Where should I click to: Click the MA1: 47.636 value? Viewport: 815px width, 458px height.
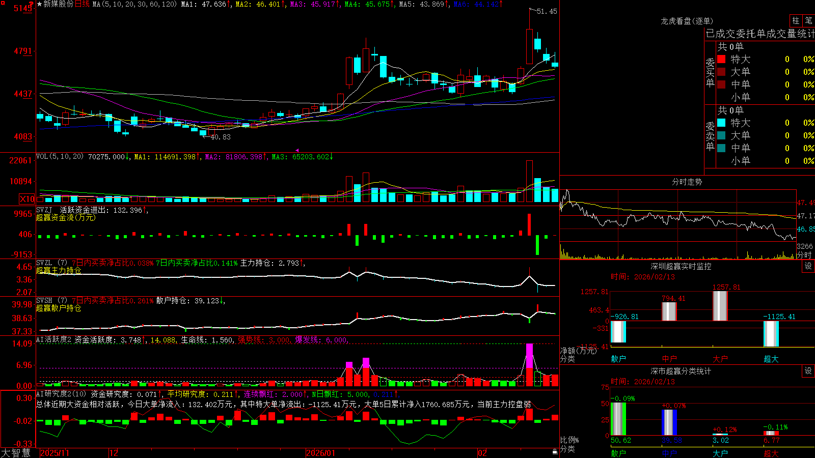tap(206, 4)
